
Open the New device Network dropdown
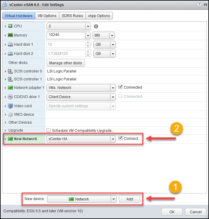pyautogui.click(x=113, y=199)
